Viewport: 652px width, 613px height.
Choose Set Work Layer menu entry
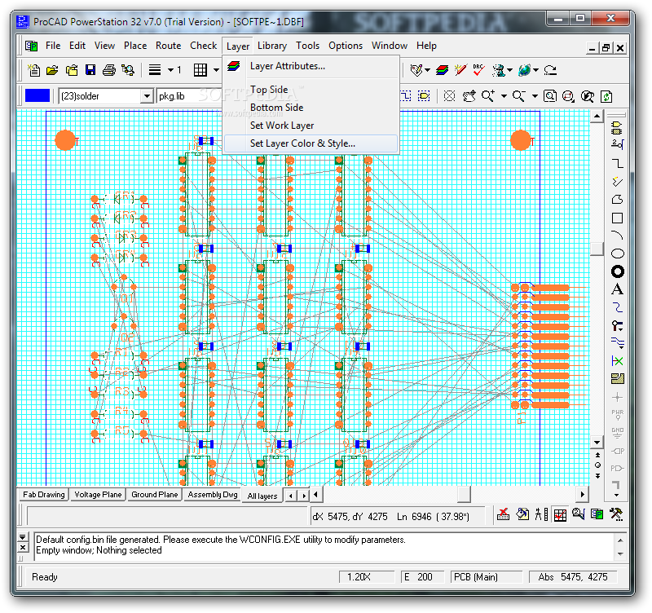(x=311, y=126)
